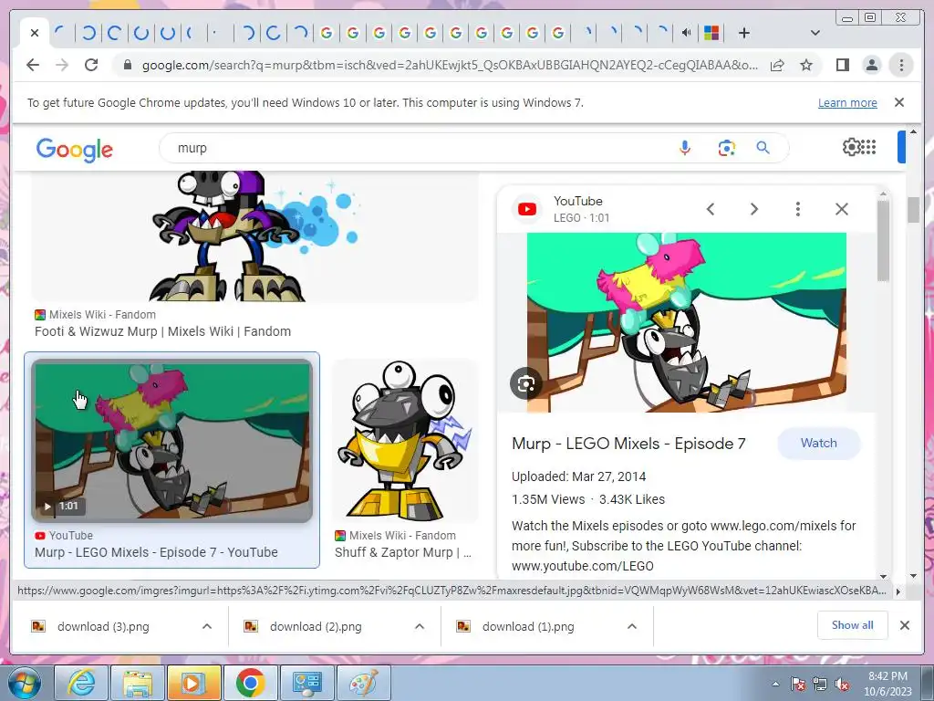Close the downloads bar
934x701 pixels.
coord(904,625)
